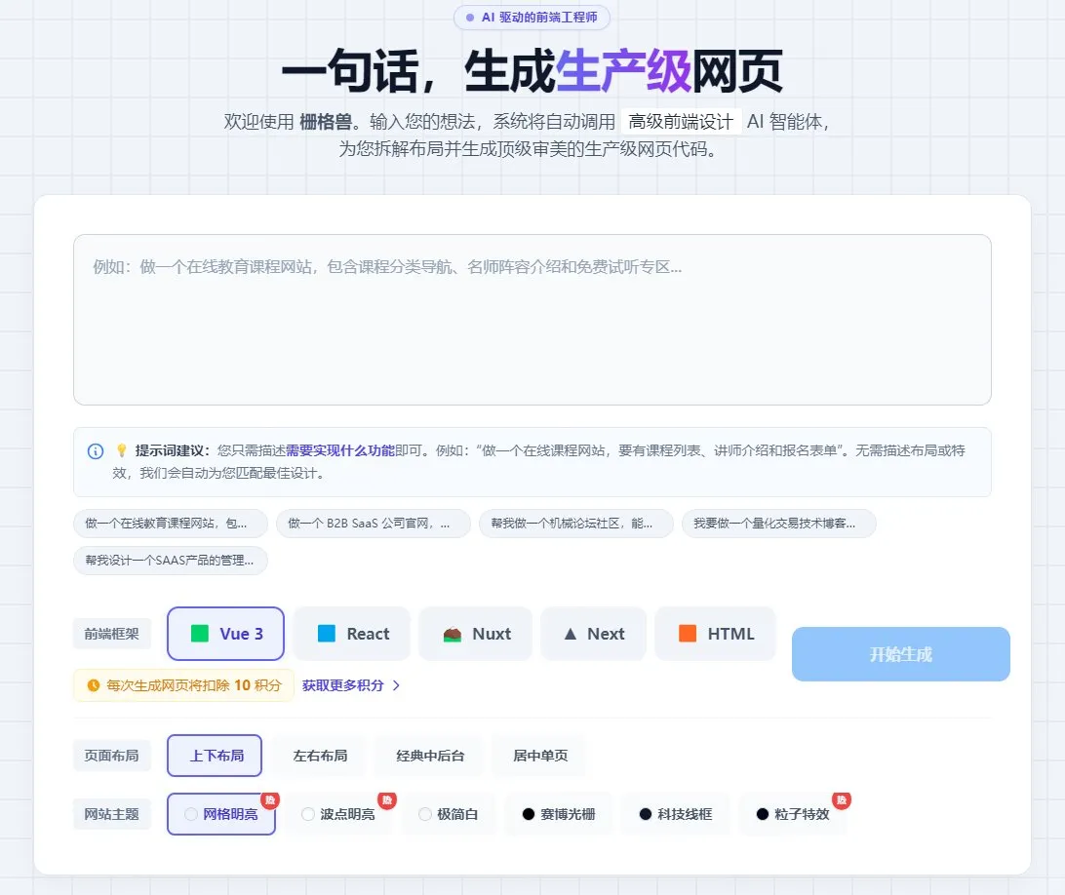Click the prompt description text area
The image size is (1065, 895).
532,319
